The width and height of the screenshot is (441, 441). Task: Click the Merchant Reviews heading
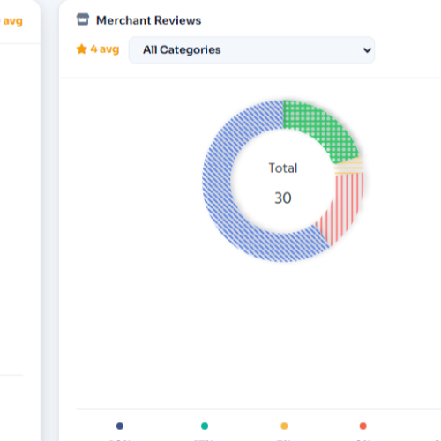tap(149, 20)
